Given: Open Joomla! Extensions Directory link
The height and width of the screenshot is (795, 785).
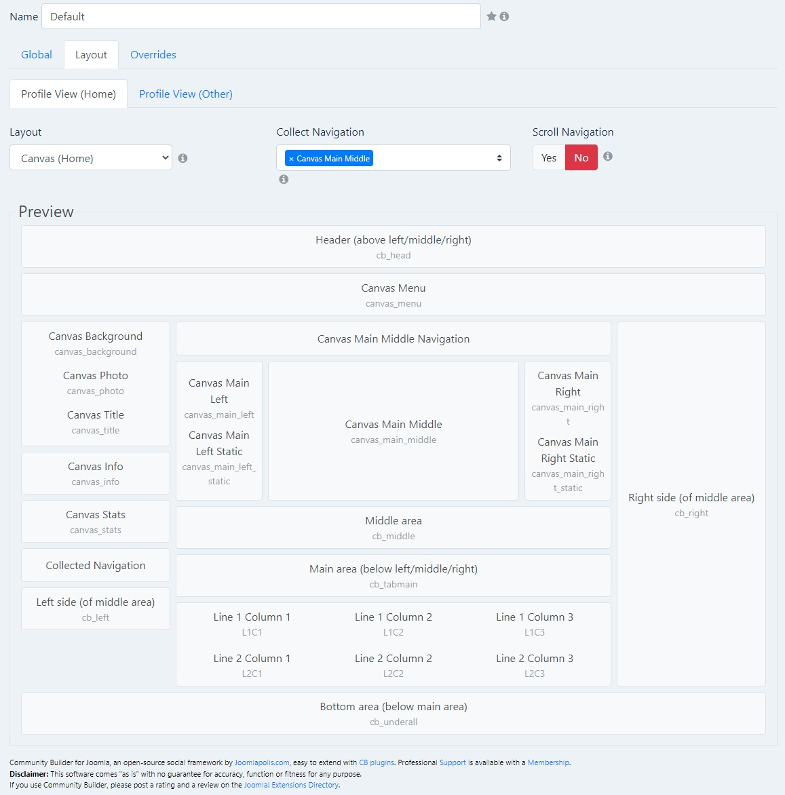Looking at the screenshot, I should coord(291,785).
